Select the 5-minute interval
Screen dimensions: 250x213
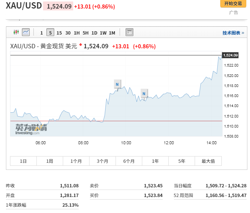coord(50,33)
